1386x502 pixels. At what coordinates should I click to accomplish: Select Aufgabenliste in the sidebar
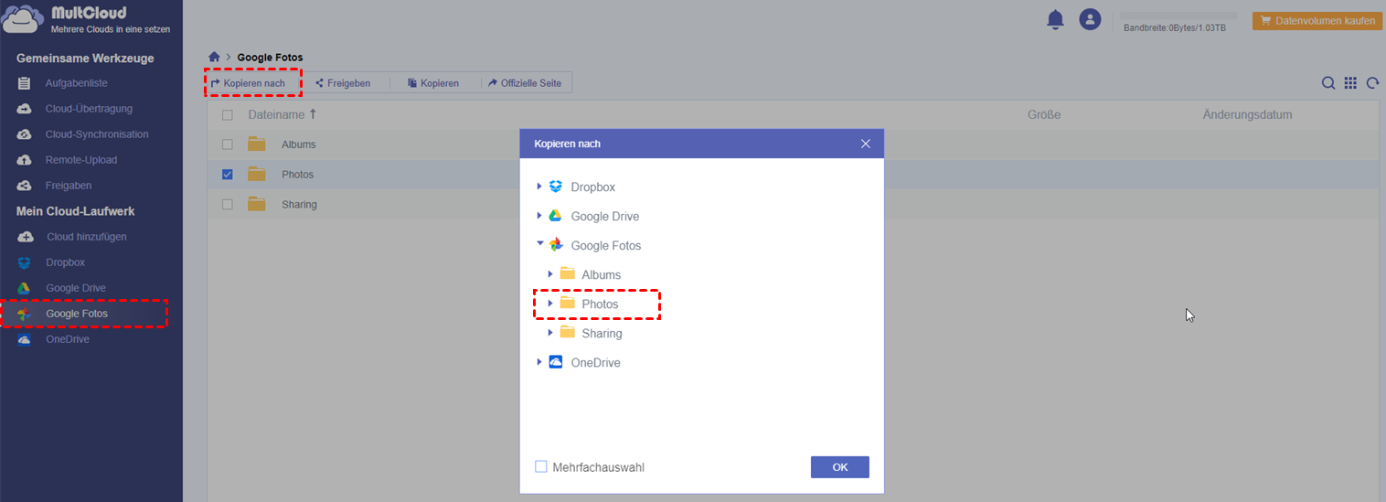[76, 83]
